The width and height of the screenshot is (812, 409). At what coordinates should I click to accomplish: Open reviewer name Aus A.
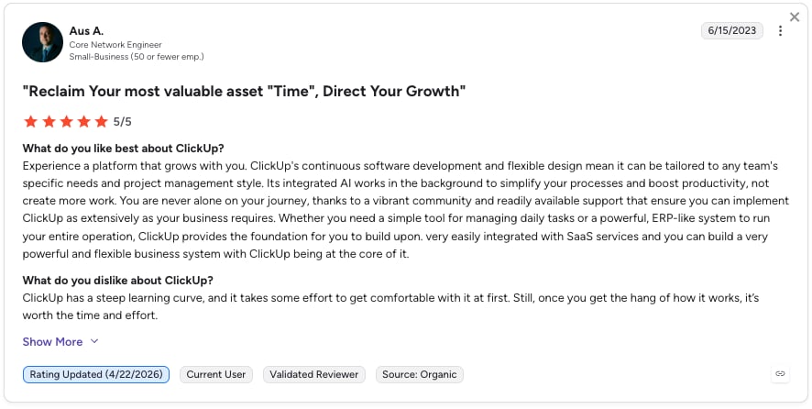(x=86, y=31)
